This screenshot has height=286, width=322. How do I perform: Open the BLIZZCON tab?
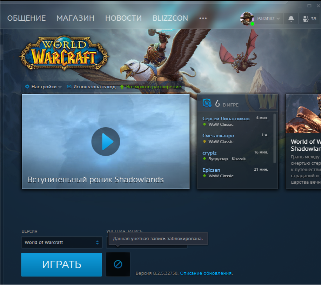point(170,18)
